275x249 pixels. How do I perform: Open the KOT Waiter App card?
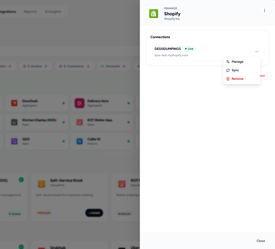102,122
